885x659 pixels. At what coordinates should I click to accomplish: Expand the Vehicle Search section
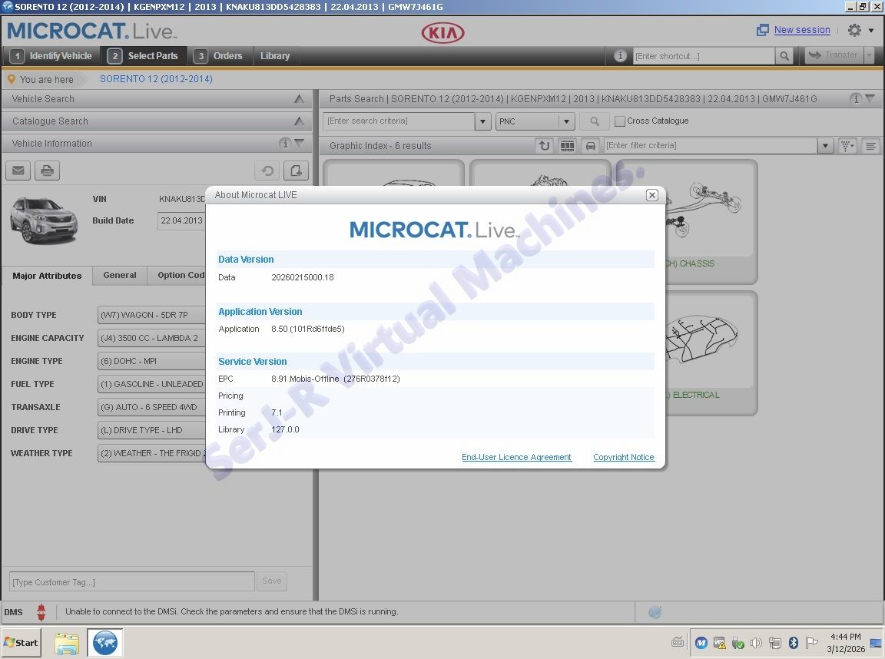(x=299, y=99)
